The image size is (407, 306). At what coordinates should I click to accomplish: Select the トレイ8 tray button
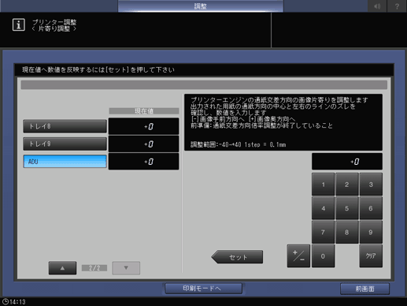pyautogui.click(x=65, y=126)
